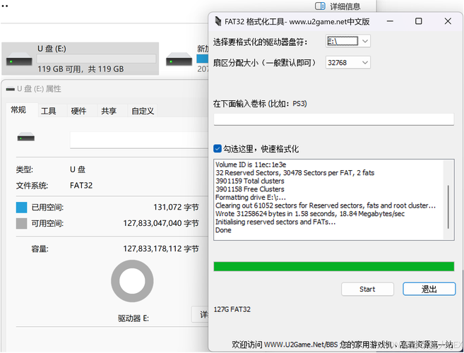Maximize the FAT32 格式化工具 window
464x353 pixels.
pos(418,22)
